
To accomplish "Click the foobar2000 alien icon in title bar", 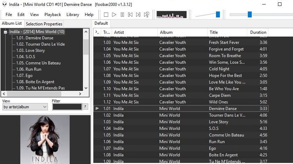I will coord(4,4).
